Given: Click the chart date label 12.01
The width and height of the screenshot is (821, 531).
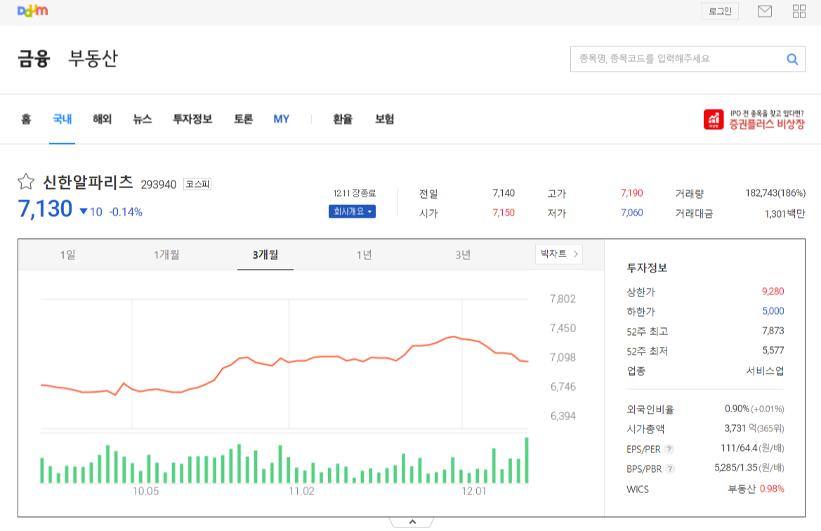Looking at the screenshot, I should tap(473, 492).
